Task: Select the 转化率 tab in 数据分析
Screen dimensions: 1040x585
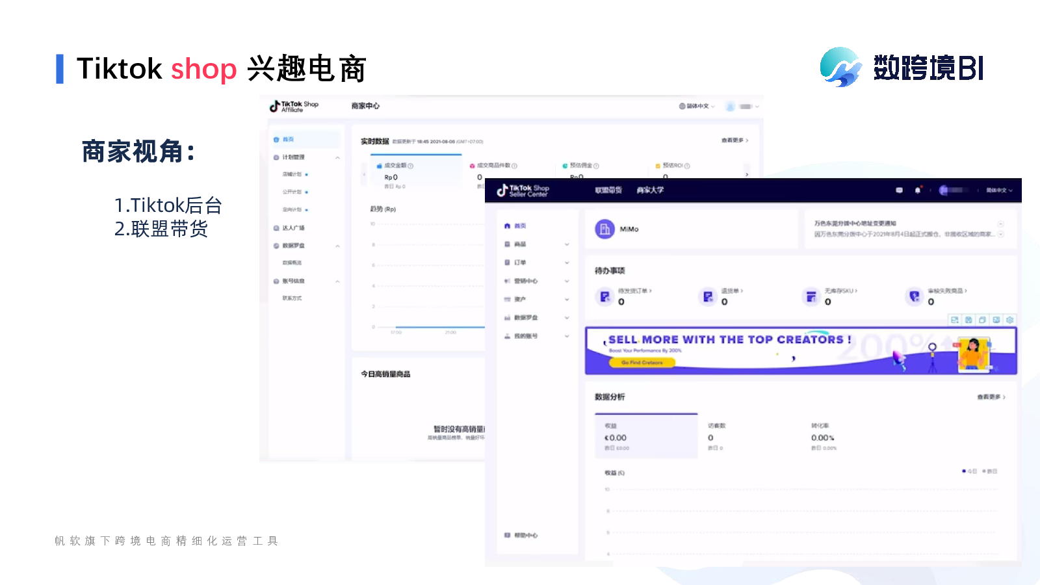Action: point(824,436)
